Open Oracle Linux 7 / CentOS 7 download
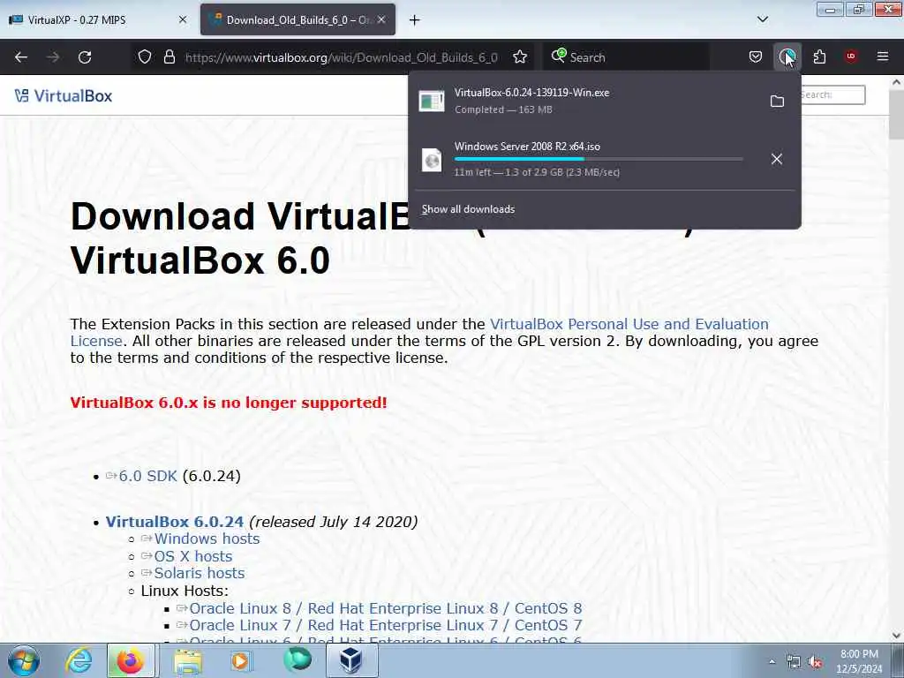This screenshot has height=678, width=904. 385,626
